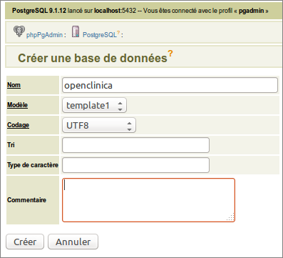
Task: Open help question mark beside PostgreSQL
Action: [118, 32]
